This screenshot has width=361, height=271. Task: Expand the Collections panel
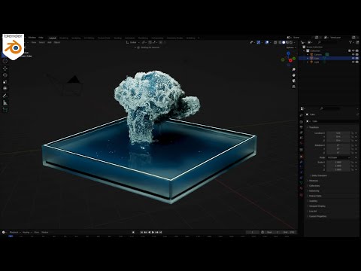click(314, 186)
